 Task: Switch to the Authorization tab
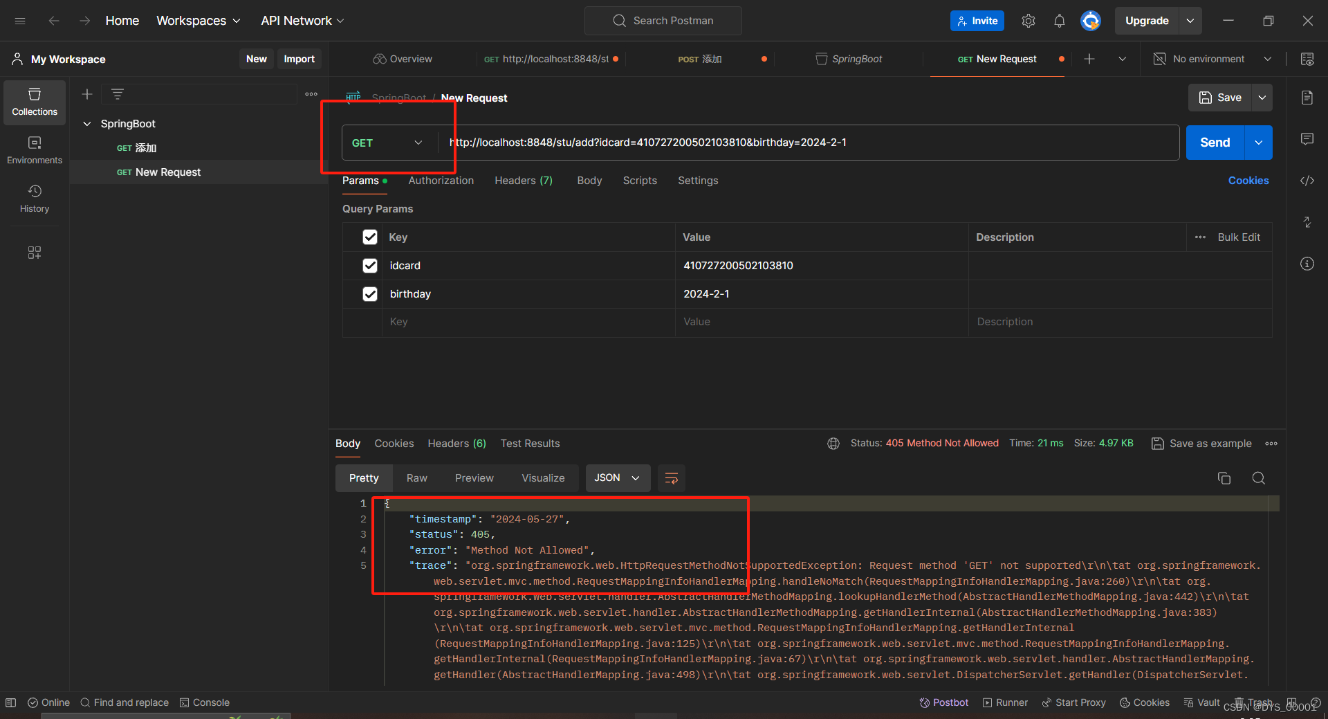(441, 181)
